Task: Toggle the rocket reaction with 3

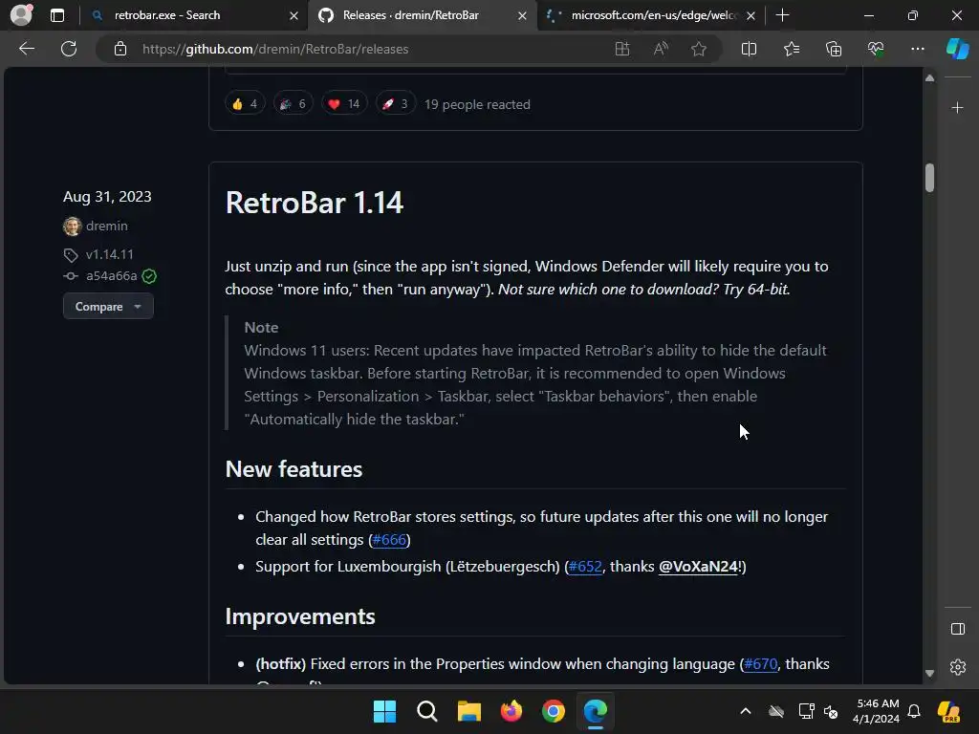Action: [x=395, y=104]
